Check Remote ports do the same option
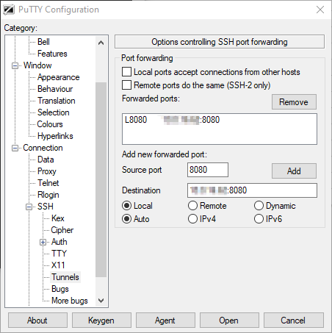This screenshot has width=332, height=333. click(x=126, y=85)
